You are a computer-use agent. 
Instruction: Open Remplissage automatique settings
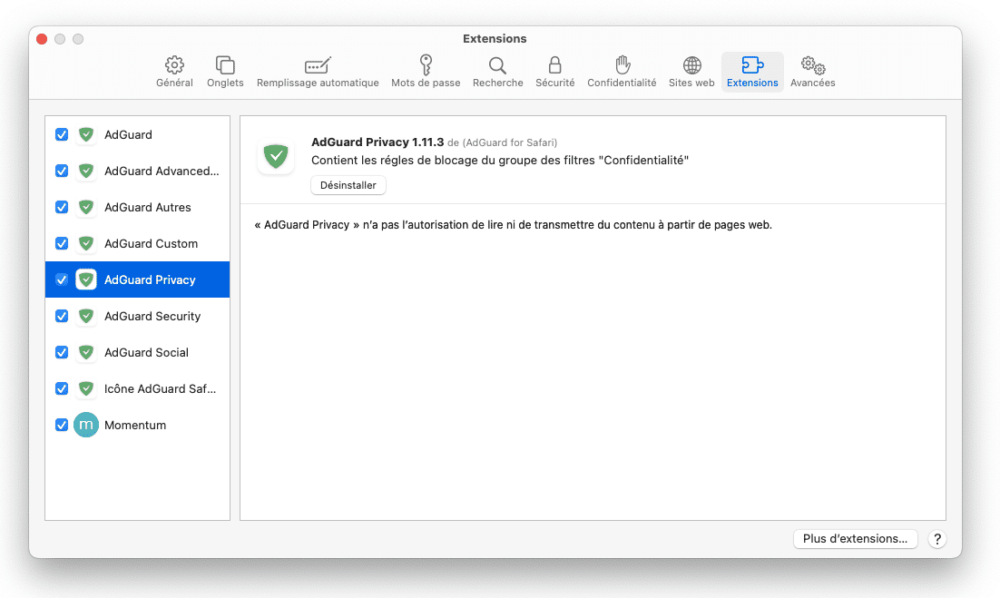(x=318, y=66)
